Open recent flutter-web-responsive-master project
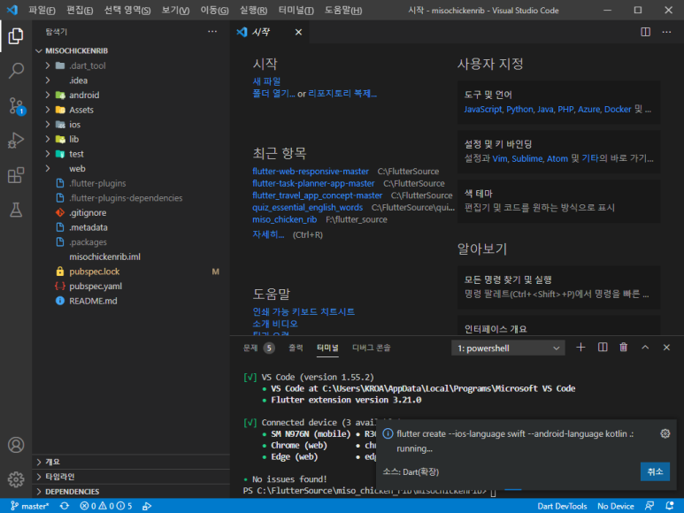Screen dimensions: 684x513 (x=311, y=172)
